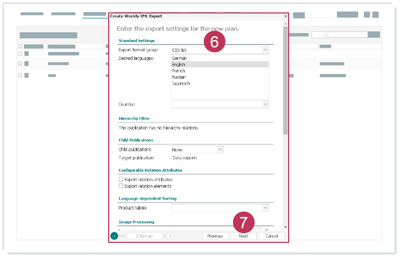Check the Export relation elements option

tap(121, 186)
